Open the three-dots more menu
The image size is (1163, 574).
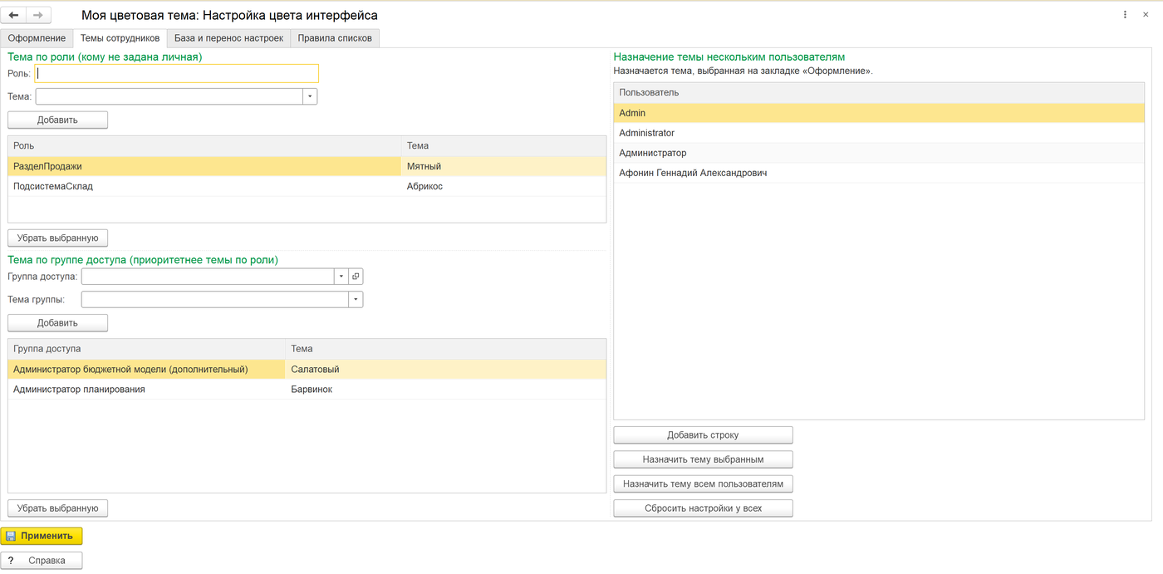(x=1126, y=15)
